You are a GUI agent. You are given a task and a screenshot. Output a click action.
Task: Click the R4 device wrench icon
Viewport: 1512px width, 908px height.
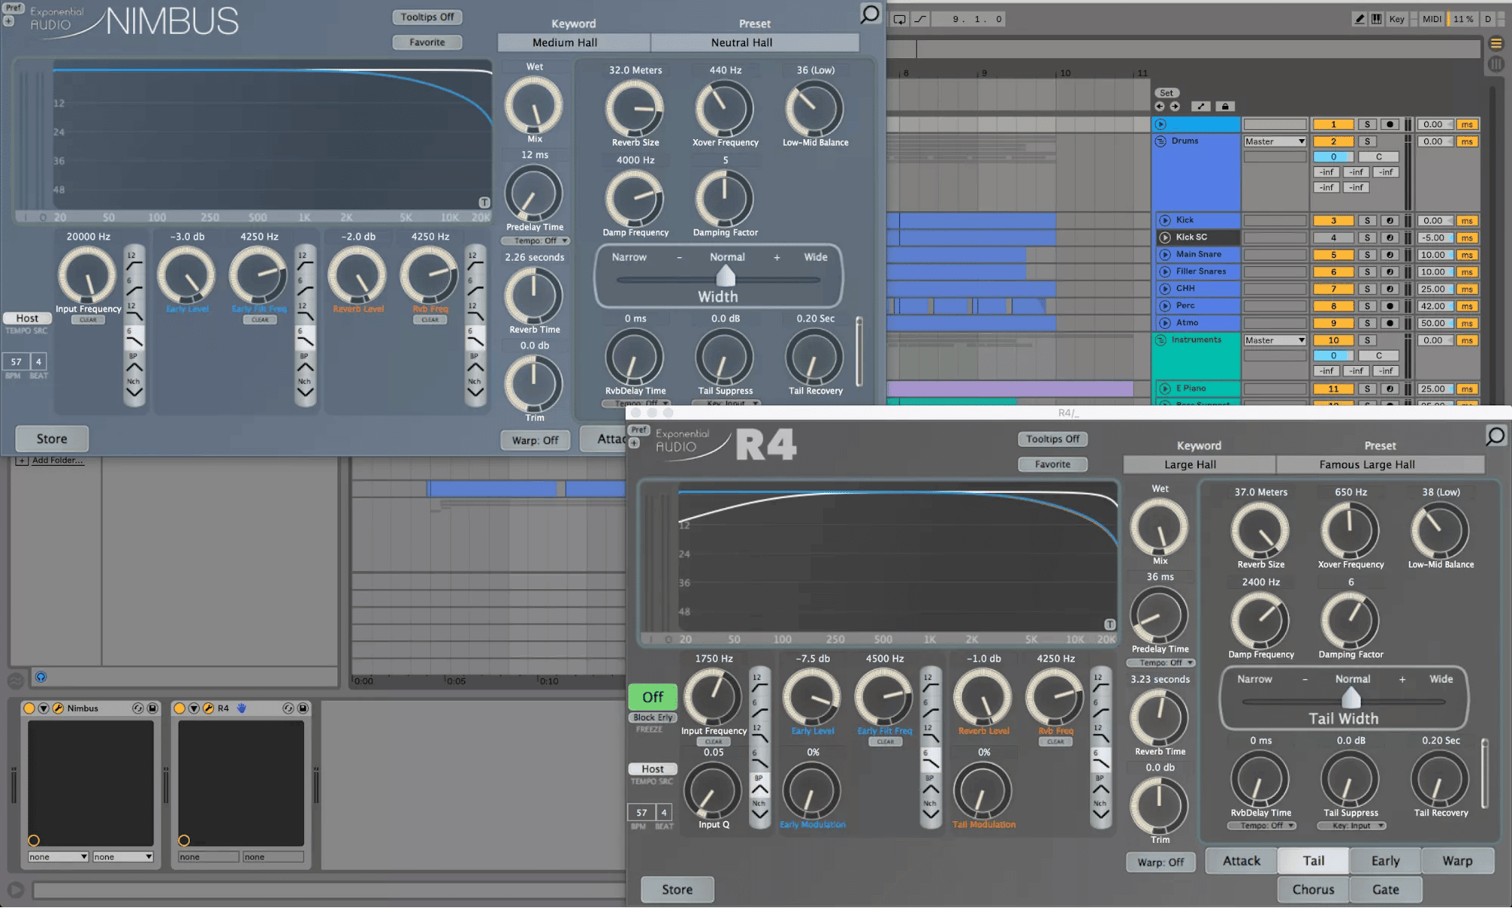(x=208, y=708)
